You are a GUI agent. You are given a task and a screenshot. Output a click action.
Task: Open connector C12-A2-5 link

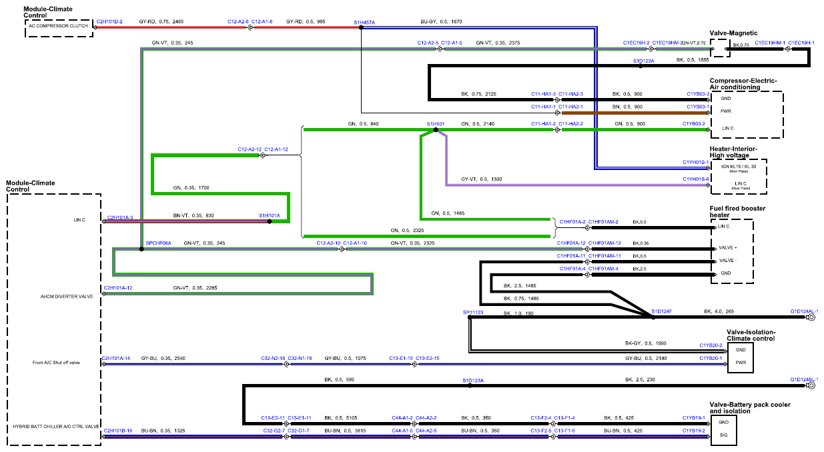pos(428,43)
